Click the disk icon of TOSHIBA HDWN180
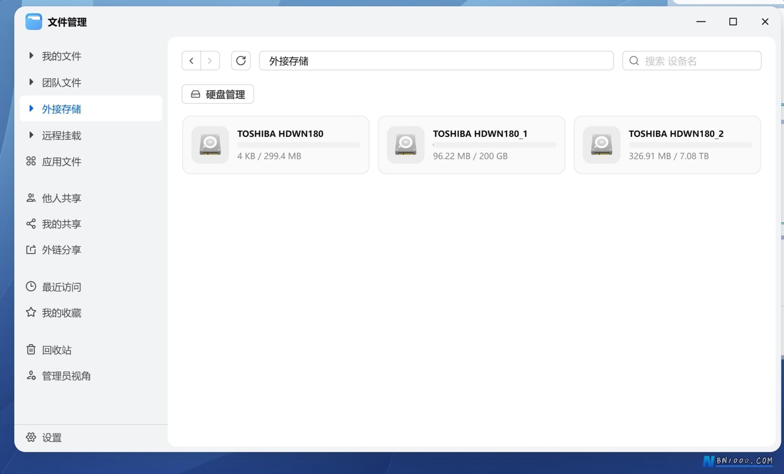The width and height of the screenshot is (784, 474). 210,145
